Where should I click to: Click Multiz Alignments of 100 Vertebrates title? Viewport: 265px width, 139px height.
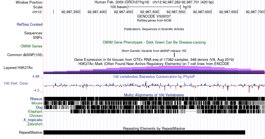click(x=154, y=95)
